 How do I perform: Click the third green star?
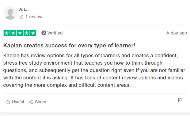tap(20, 33)
